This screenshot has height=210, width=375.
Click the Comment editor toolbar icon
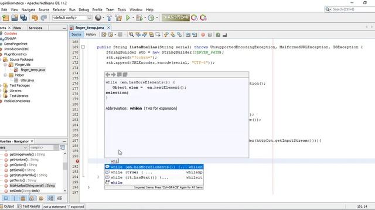pyautogui.click(x=218, y=35)
